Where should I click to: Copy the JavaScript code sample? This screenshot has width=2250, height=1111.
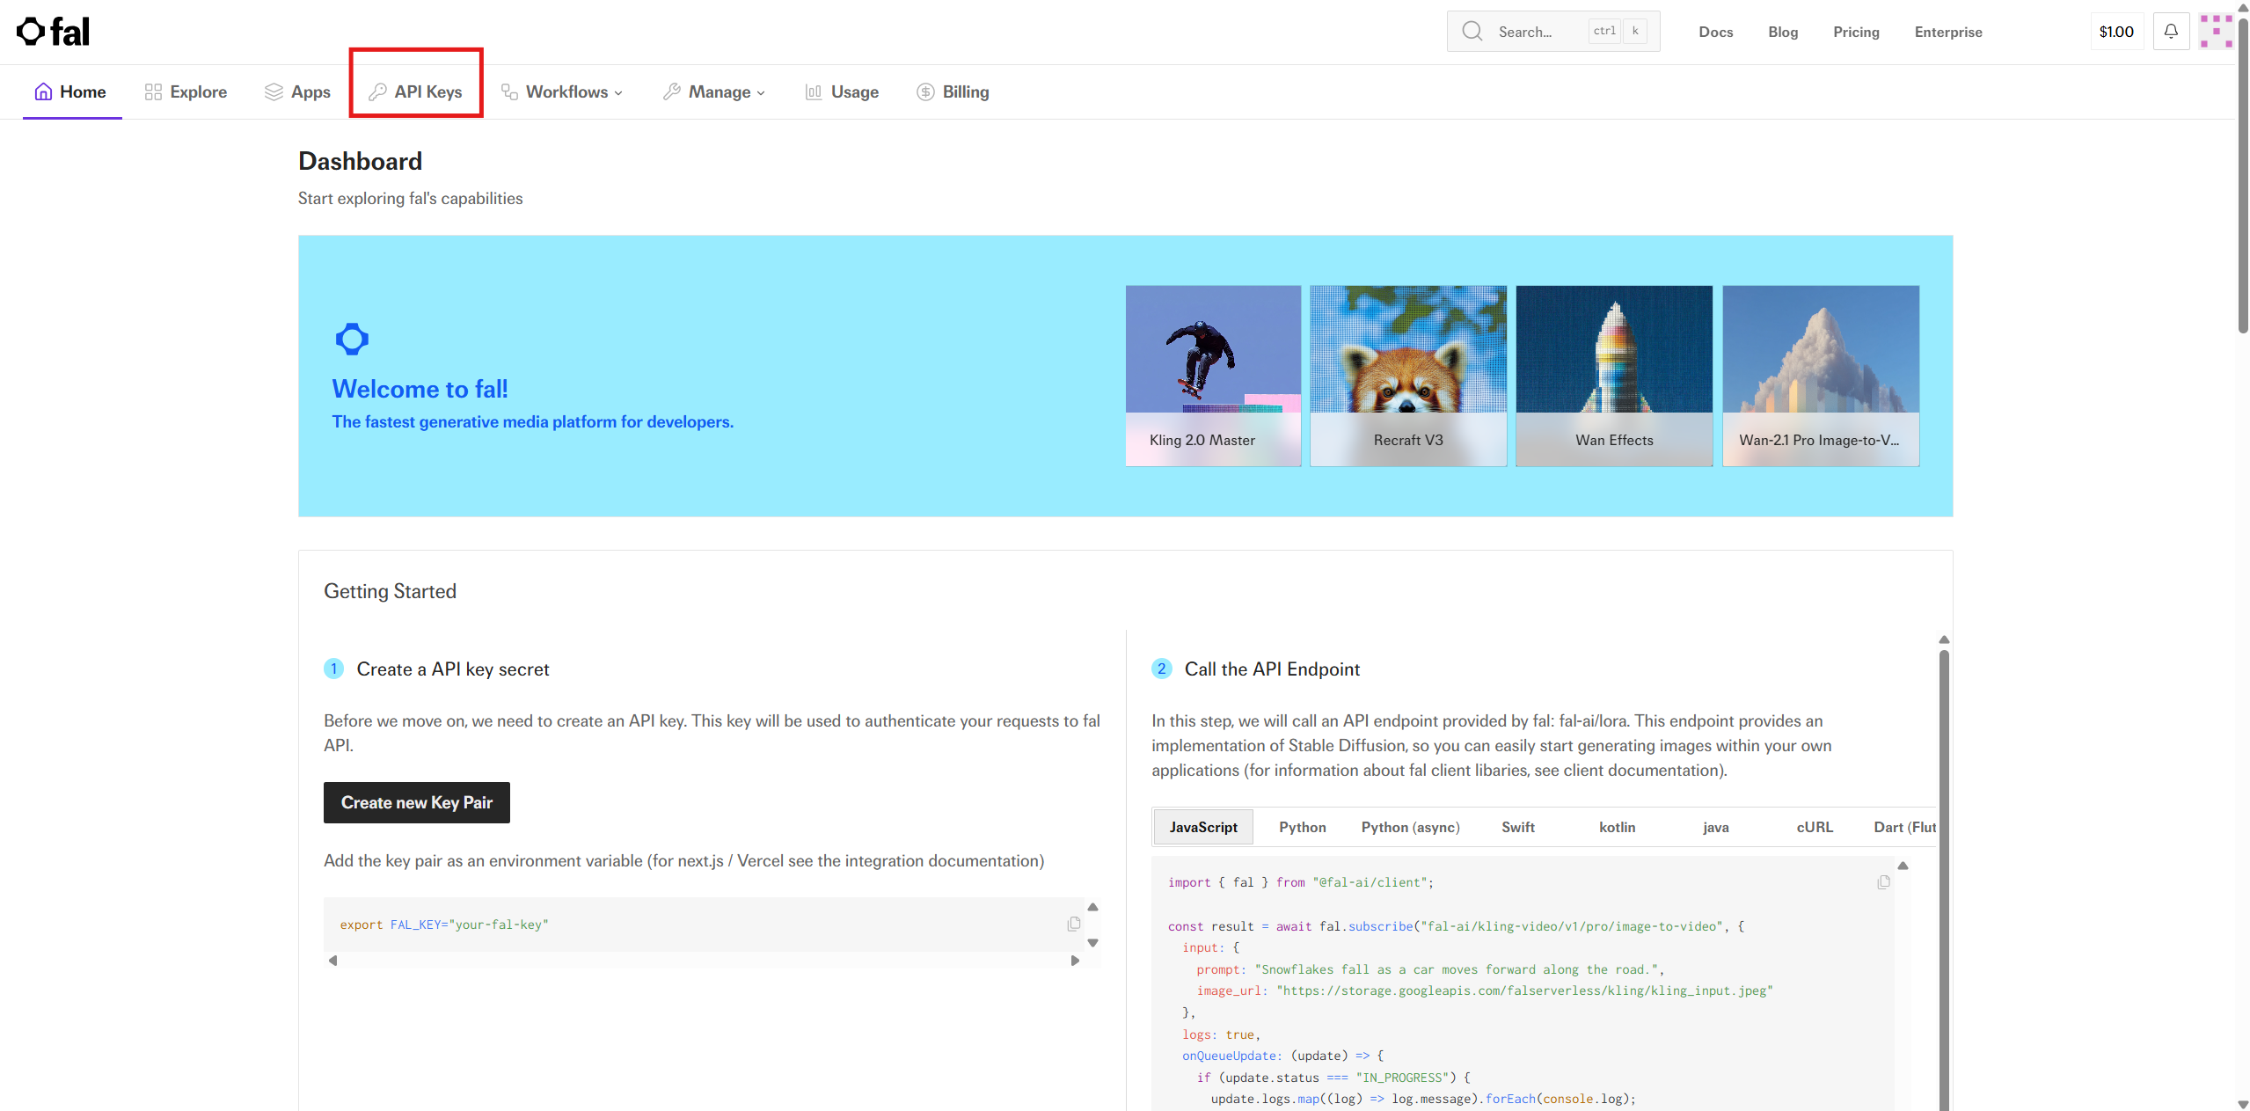tap(1882, 882)
